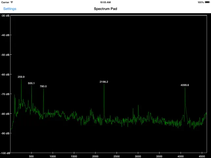The image size is (211, 158).
Task: Select the 4099.6 peak label
Action: click(185, 85)
